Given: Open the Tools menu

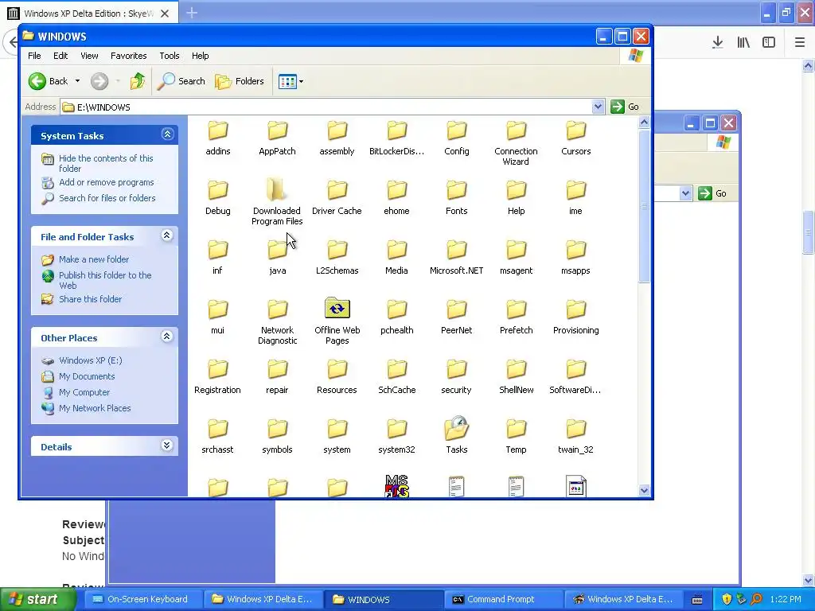Looking at the screenshot, I should click(x=170, y=56).
